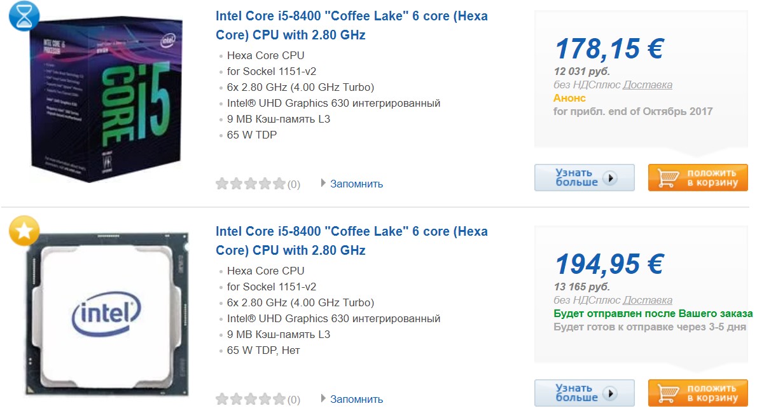This screenshot has height=413, width=757.
Task: Rate second product one star
Action: pyautogui.click(x=222, y=400)
